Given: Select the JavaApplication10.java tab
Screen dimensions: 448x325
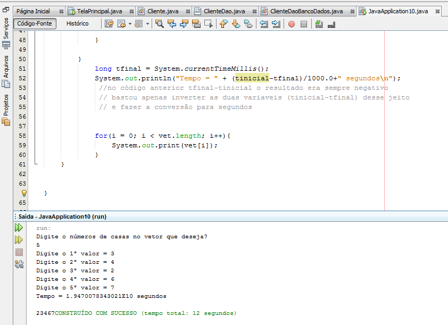Looking at the screenshot, I should (398, 11).
